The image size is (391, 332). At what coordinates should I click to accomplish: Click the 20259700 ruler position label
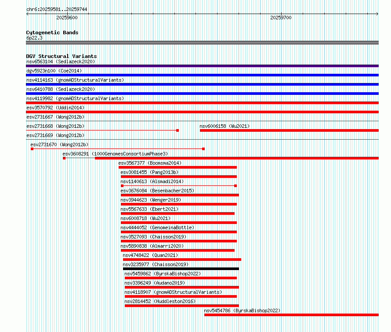coord(281,18)
